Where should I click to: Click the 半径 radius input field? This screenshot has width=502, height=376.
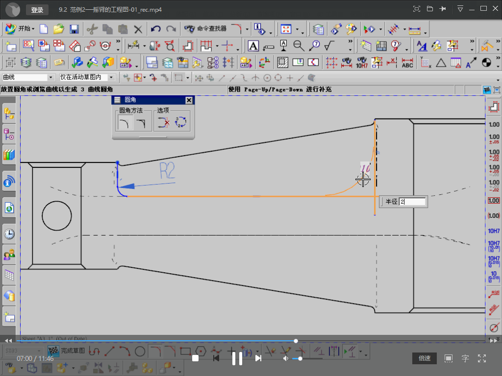click(412, 201)
